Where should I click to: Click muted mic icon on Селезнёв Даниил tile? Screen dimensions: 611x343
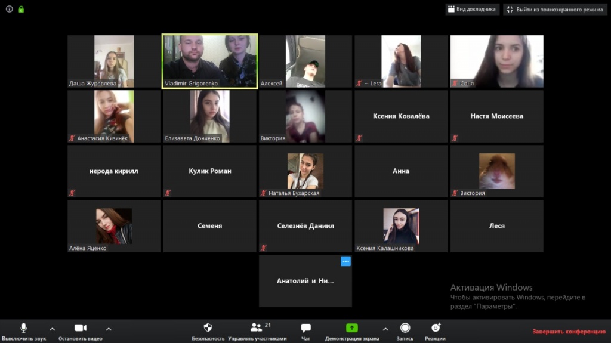[263, 248]
